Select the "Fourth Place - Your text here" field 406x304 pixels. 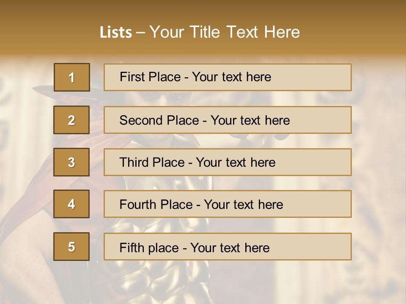(228, 204)
